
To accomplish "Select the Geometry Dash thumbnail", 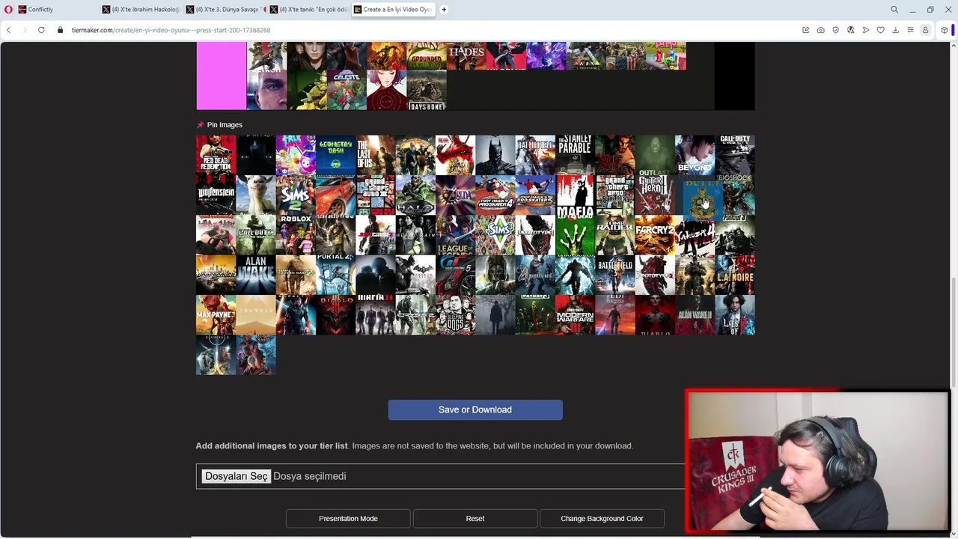I will point(335,155).
